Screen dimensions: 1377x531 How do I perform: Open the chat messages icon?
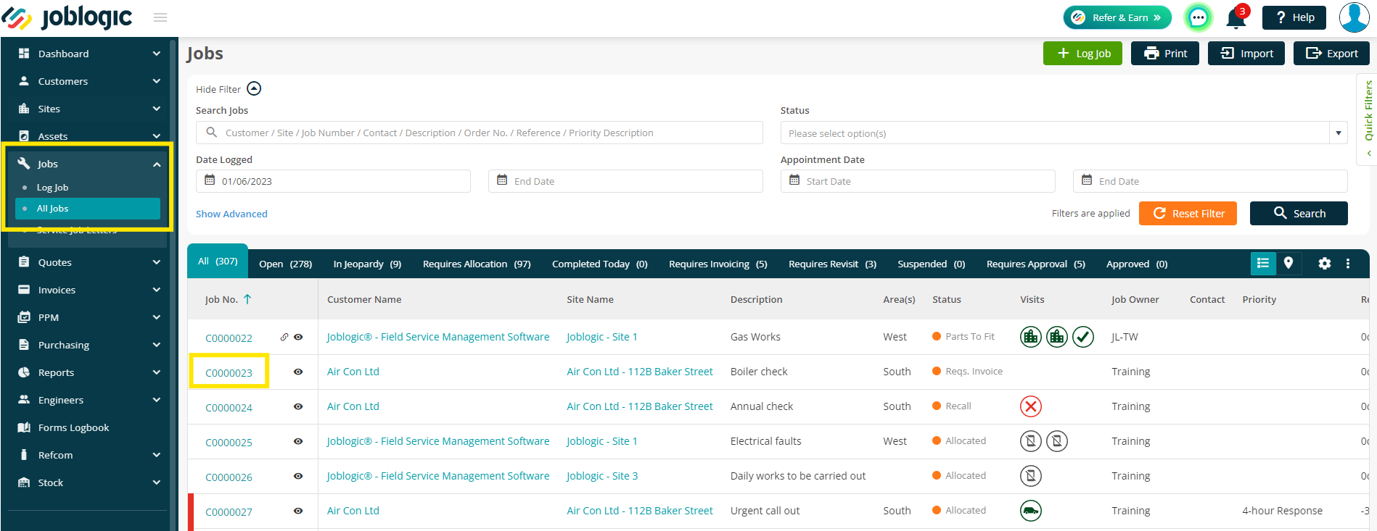(1198, 17)
